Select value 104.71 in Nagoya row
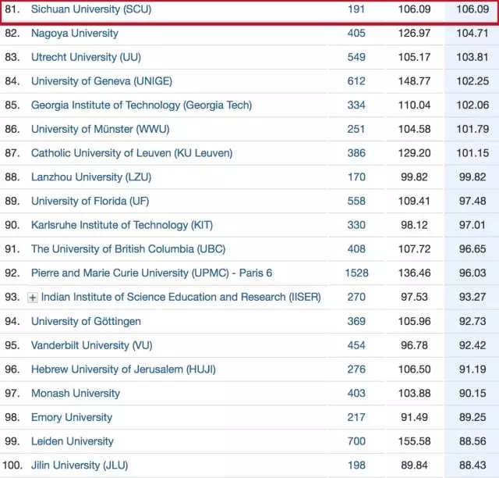This screenshot has width=499, height=478. click(x=472, y=33)
